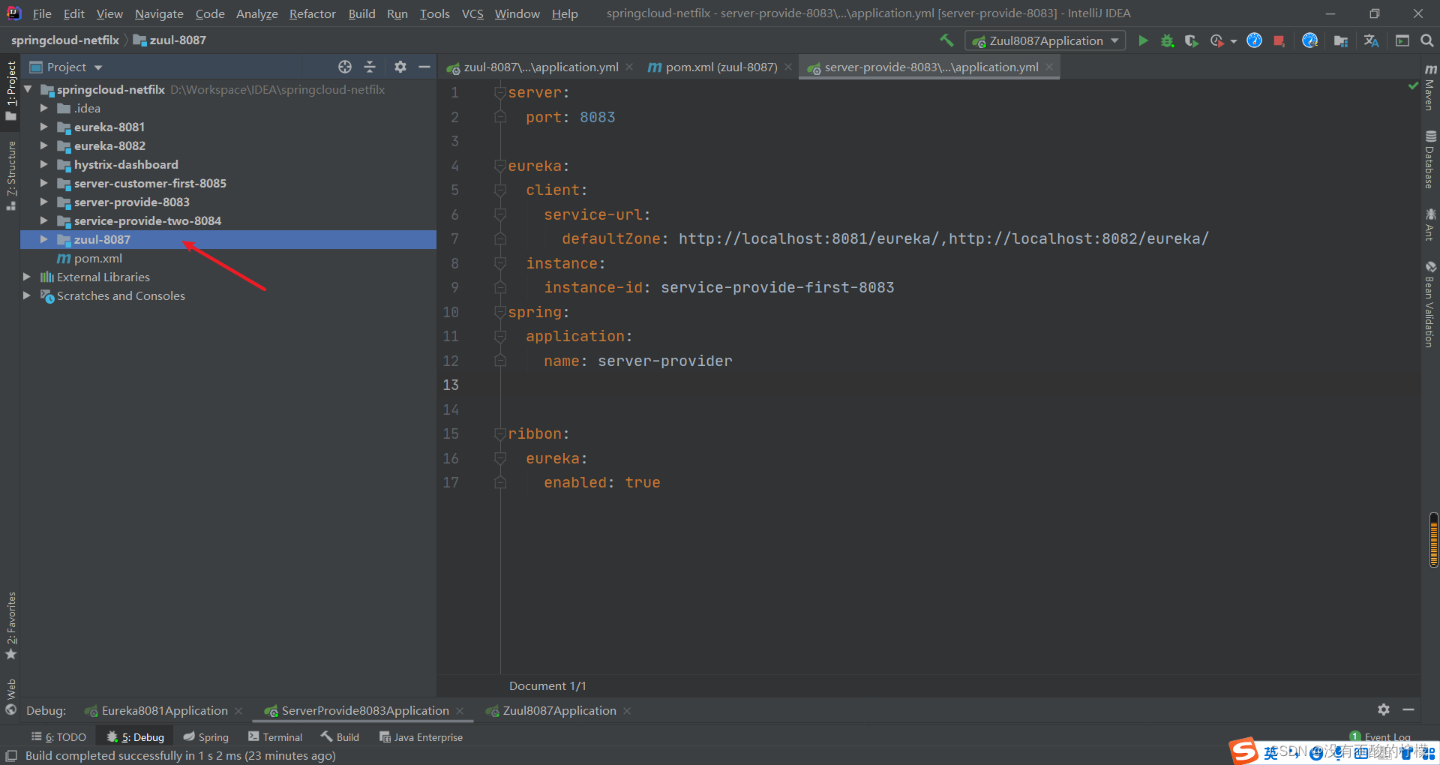Click the defaultZone URL value
The image size is (1440, 765).
[x=943, y=238]
